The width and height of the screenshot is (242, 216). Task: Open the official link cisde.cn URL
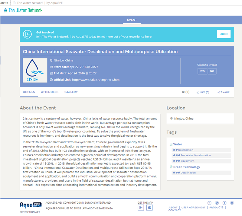[96, 80]
